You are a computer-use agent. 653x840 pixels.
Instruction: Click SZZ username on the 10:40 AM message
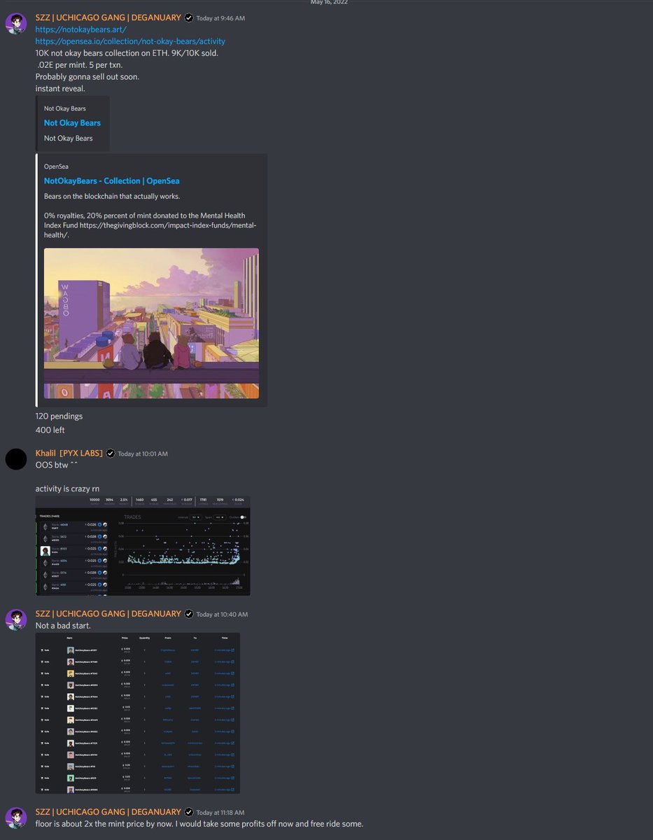click(108, 614)
